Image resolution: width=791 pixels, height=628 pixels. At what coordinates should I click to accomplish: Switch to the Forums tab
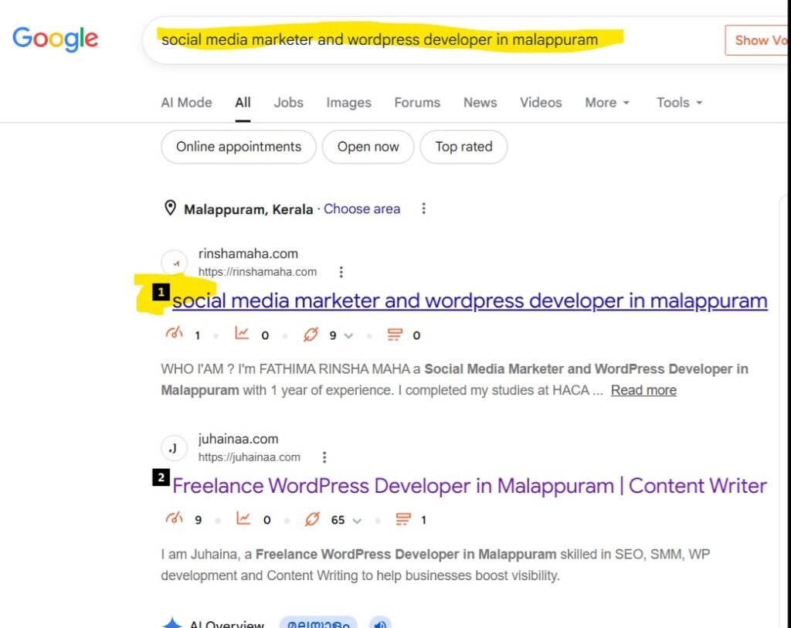click(417, 103)
